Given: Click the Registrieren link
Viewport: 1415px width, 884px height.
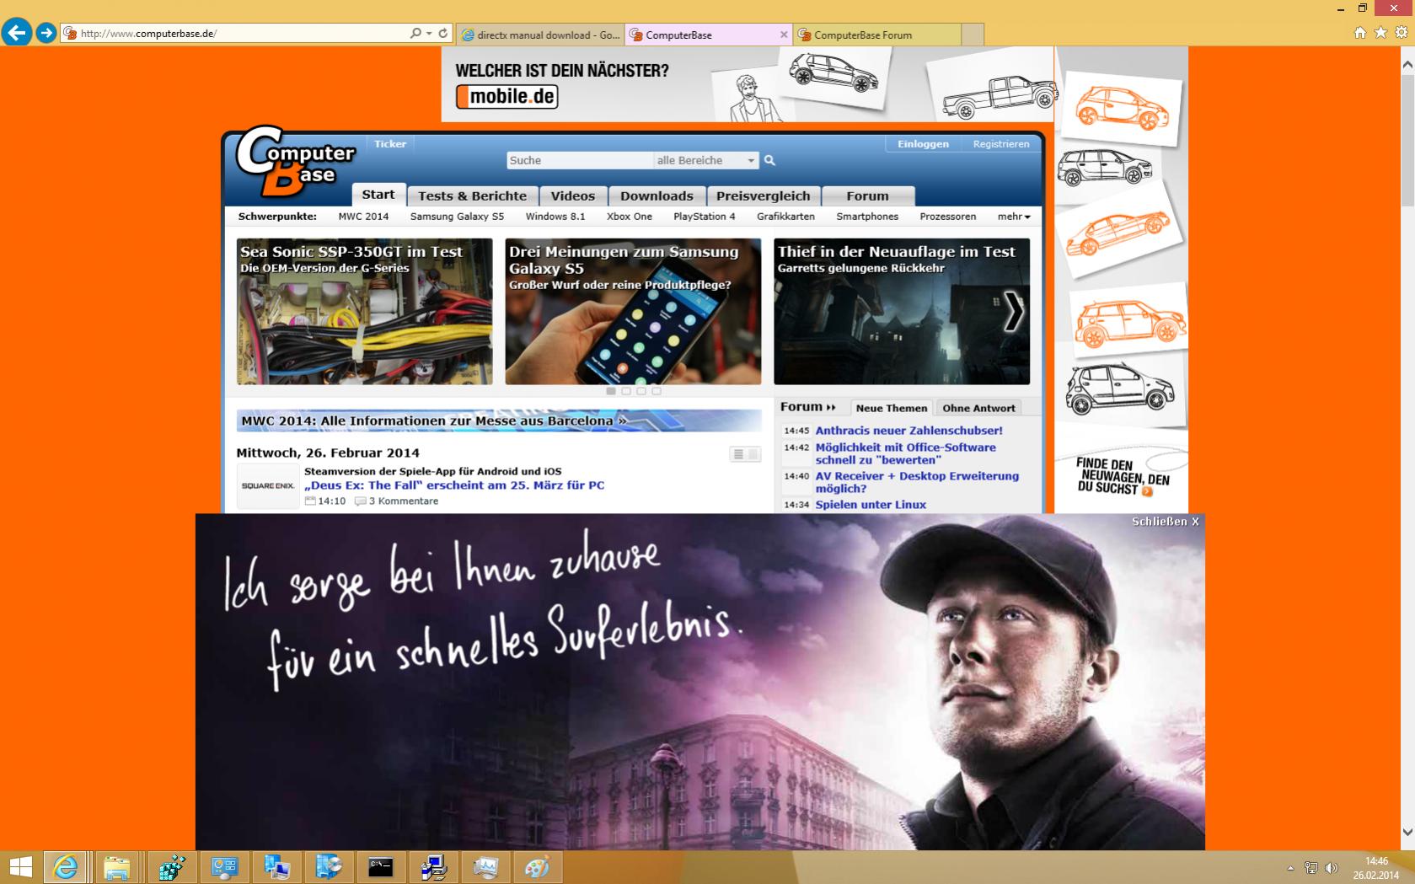Looking at the screenshot, I should [x=1001, y=144].
